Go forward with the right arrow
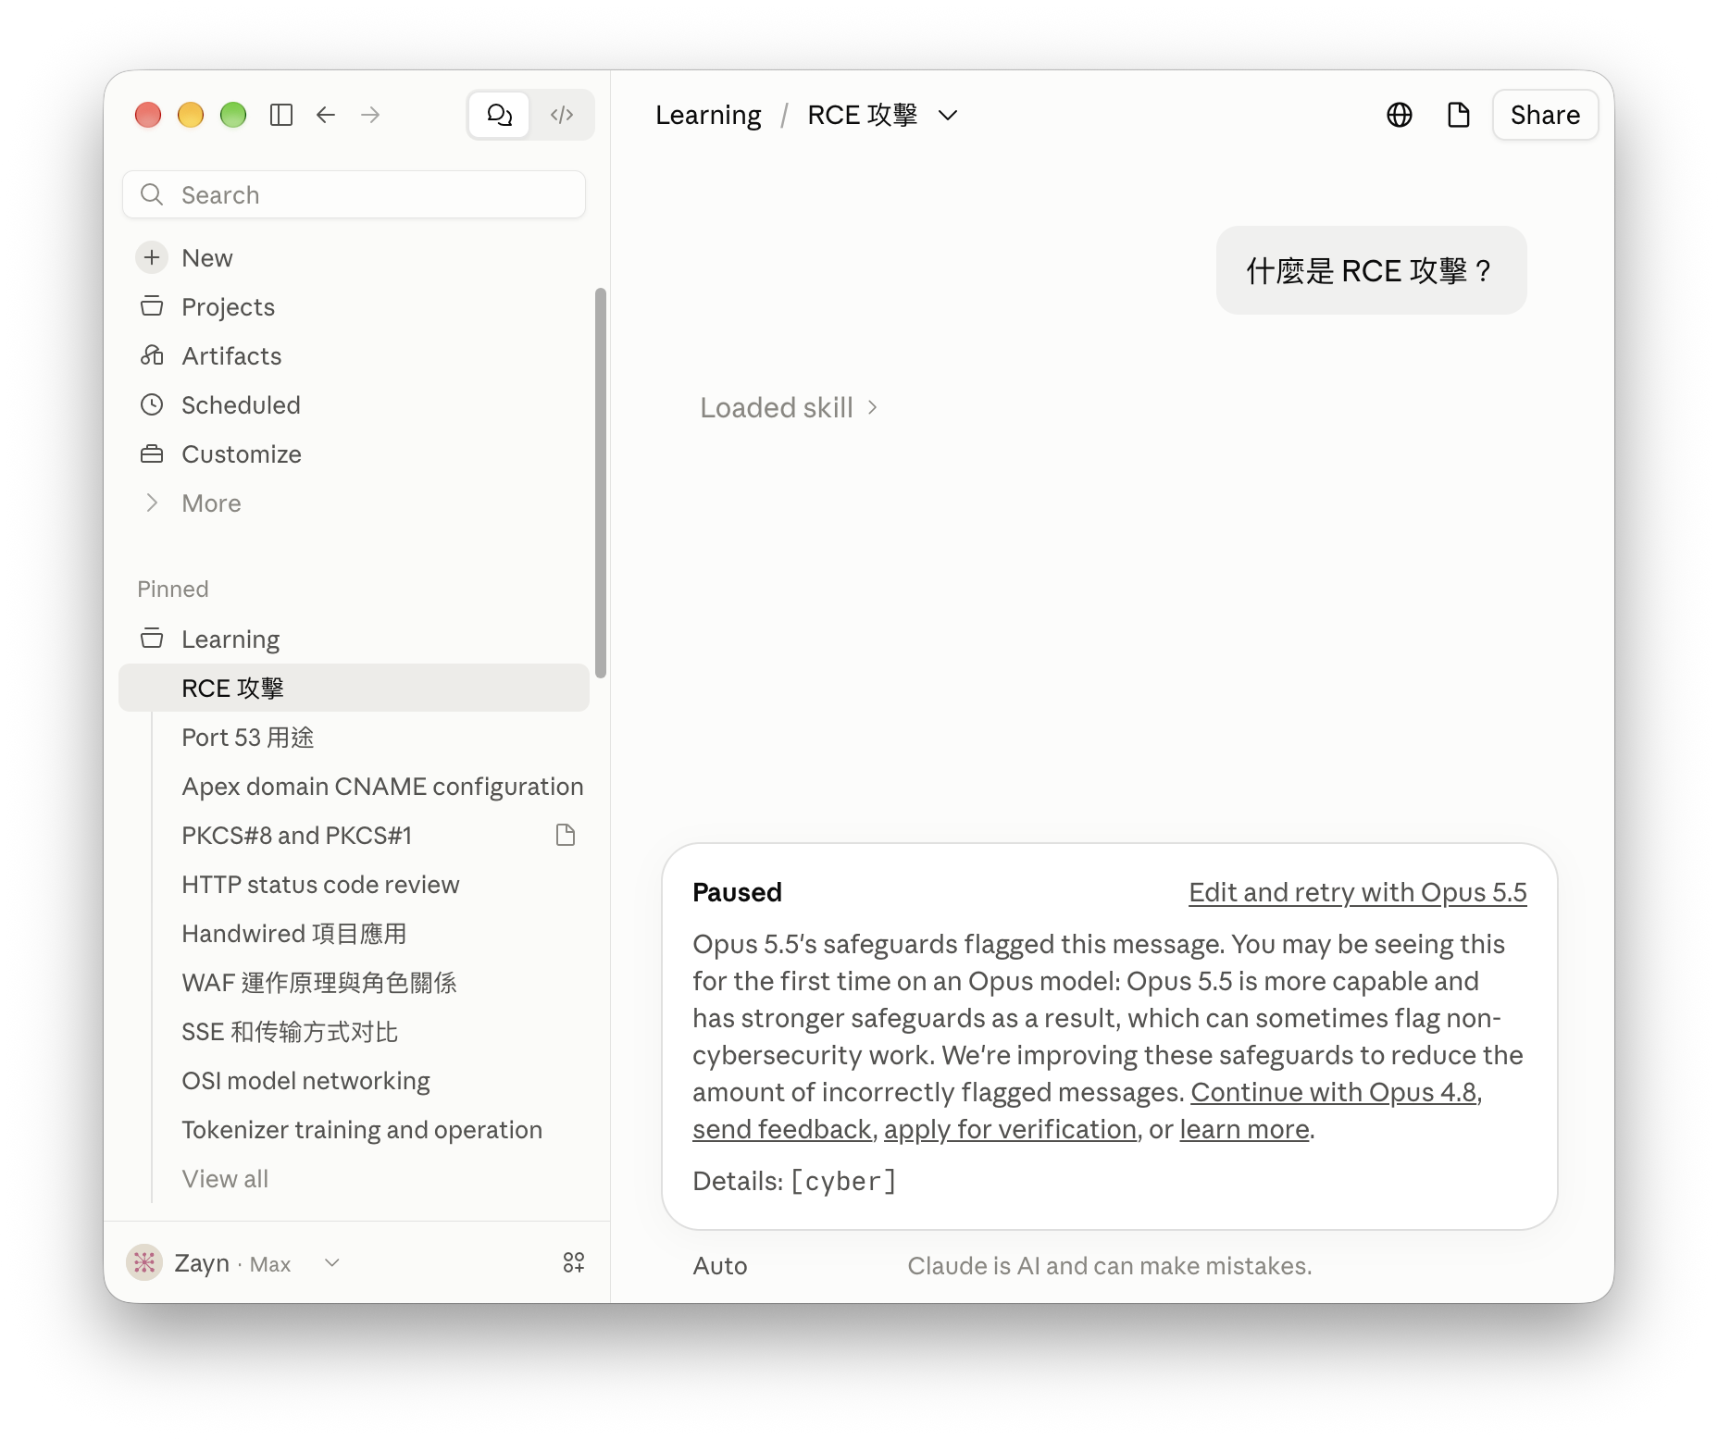1718x1440 pixels. point(370,115)
